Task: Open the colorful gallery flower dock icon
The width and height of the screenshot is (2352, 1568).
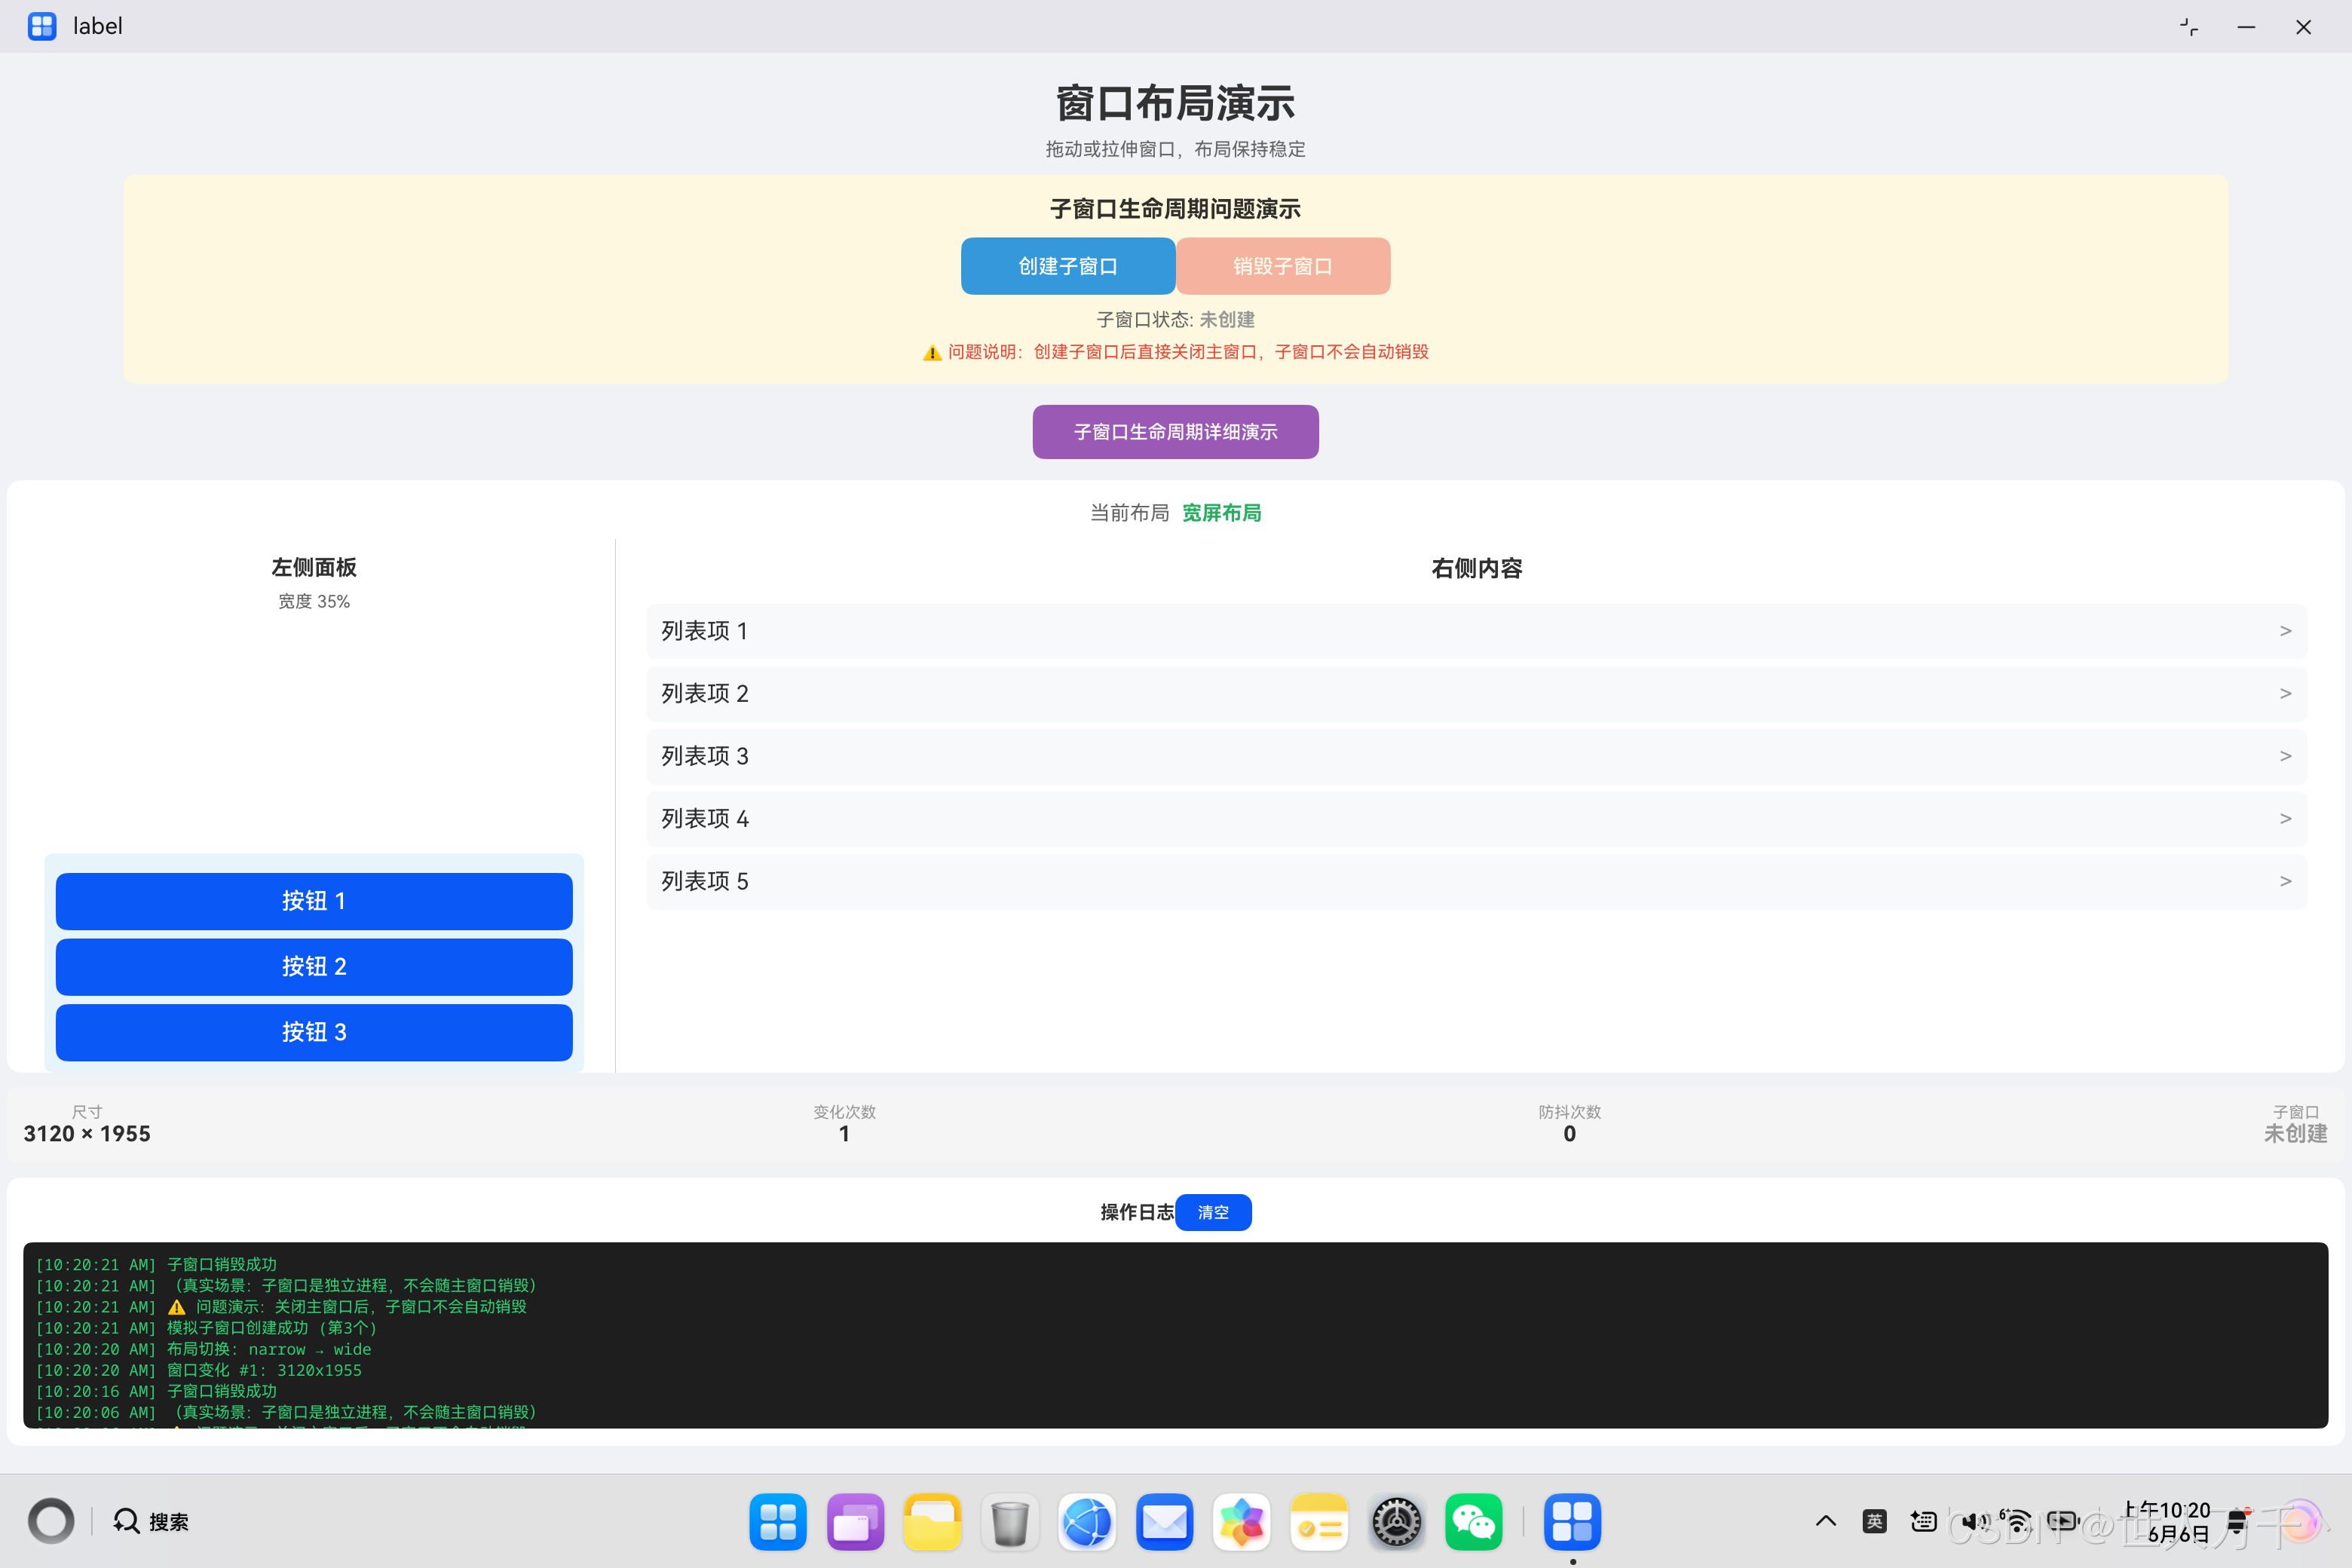Action: coord(1242,1521)
